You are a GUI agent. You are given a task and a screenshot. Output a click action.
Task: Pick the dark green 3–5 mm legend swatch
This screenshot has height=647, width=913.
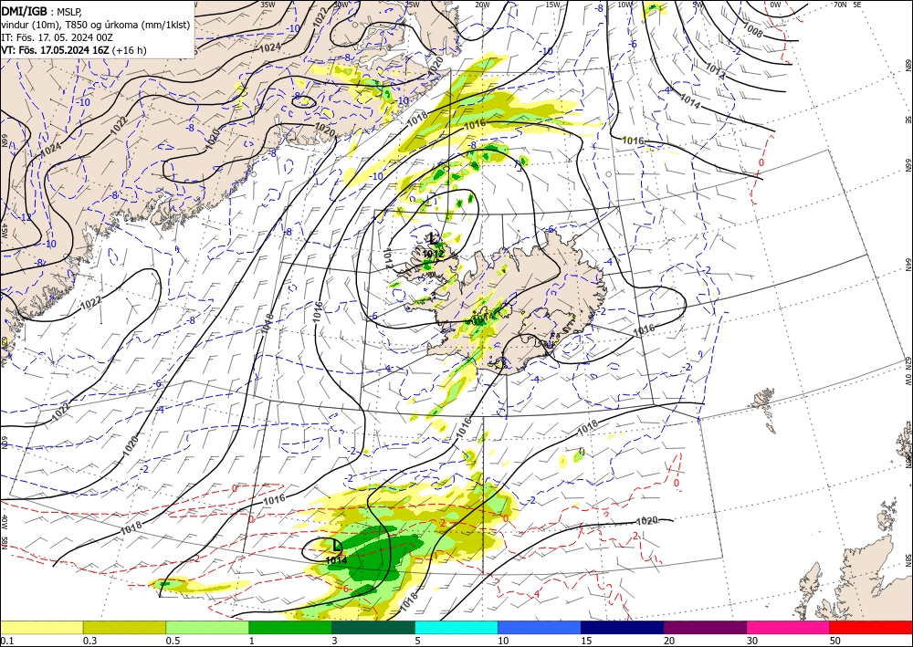pyautogui.click(x=373, y=627)
